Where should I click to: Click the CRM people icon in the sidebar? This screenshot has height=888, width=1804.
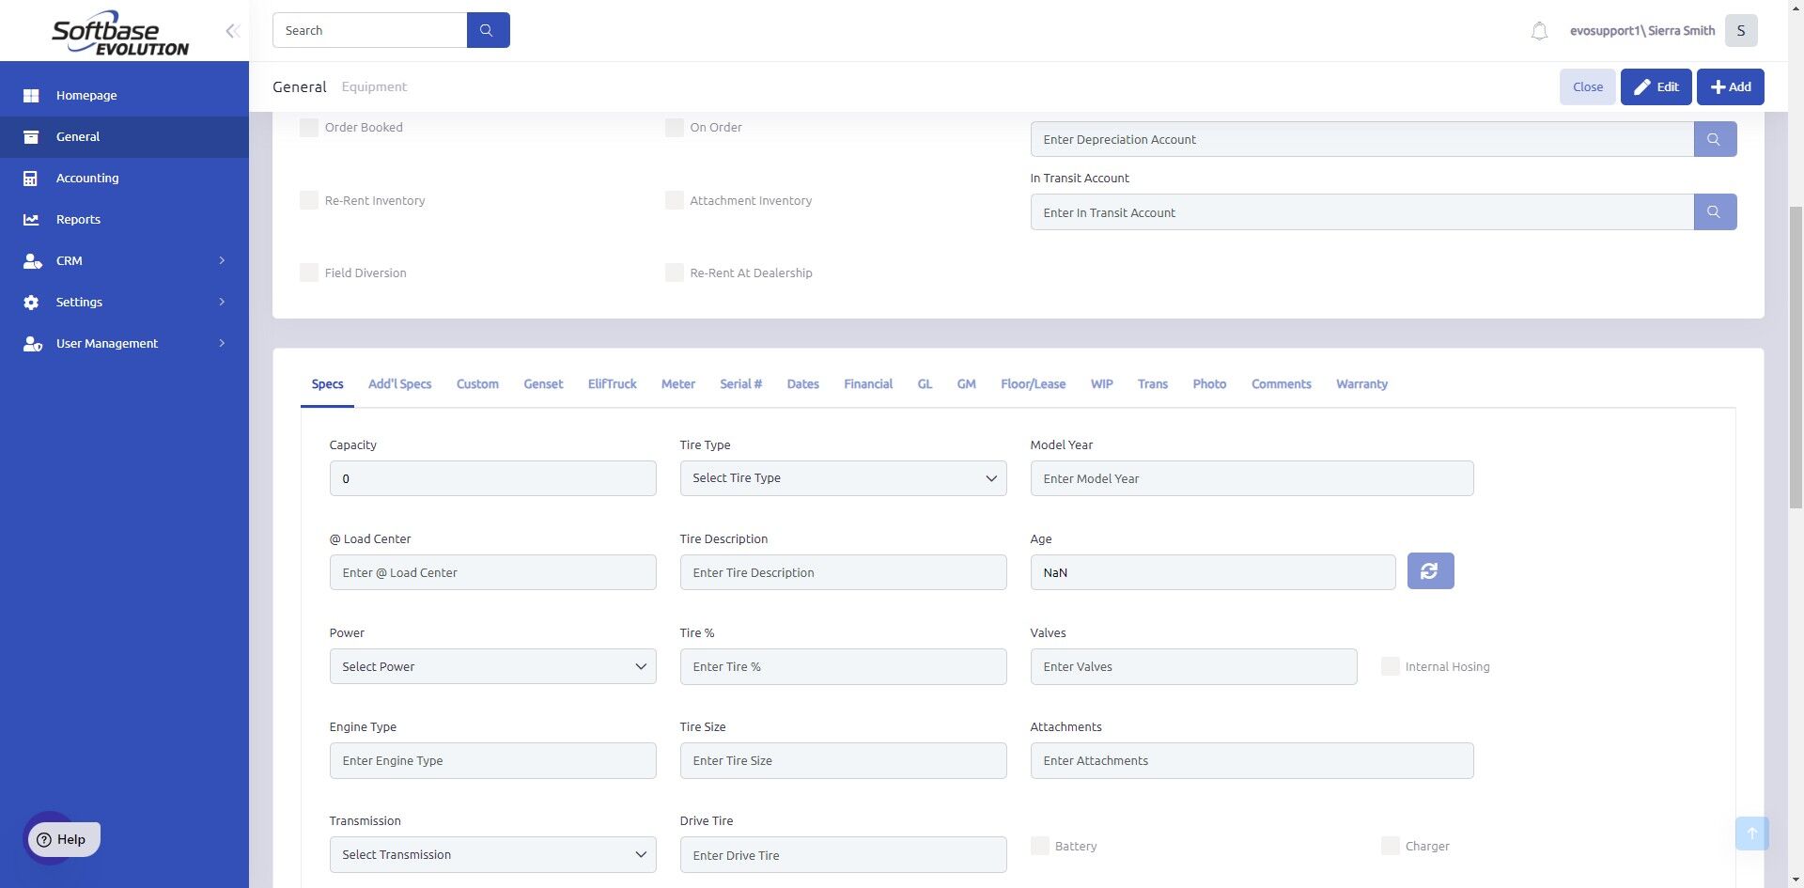[32, 260]
